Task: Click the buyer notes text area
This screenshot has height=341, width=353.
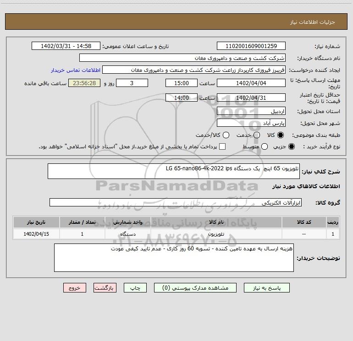Action: pyautogui.click(x=174, y=258)
